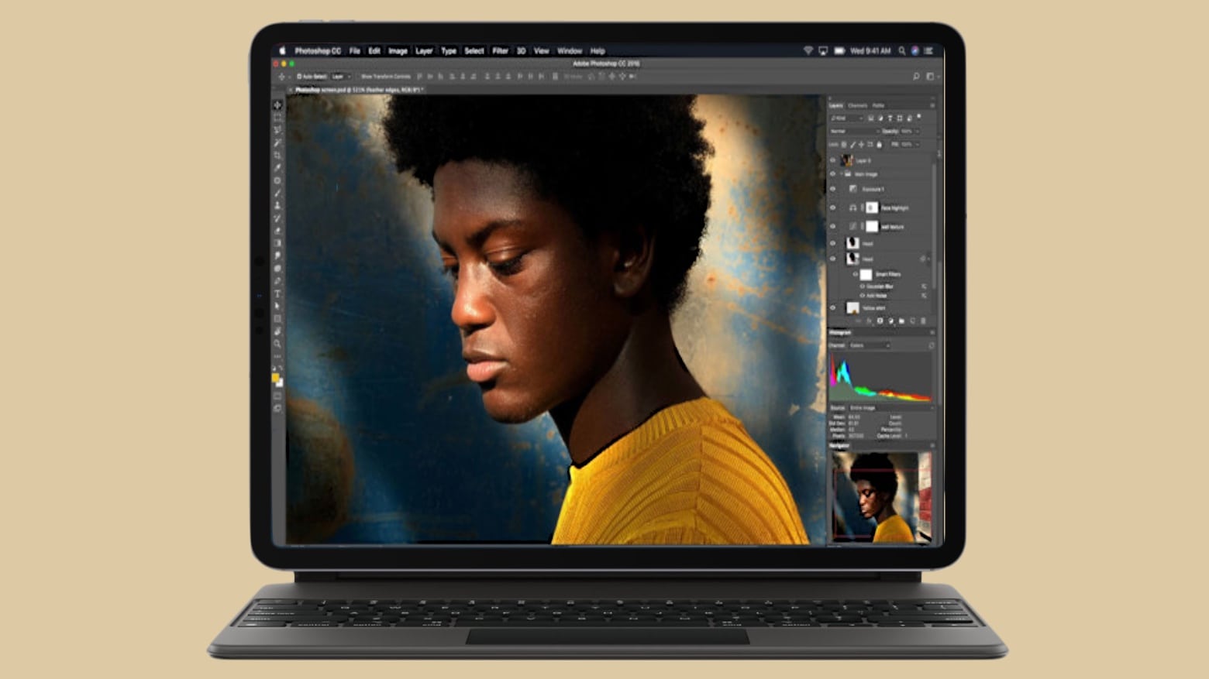Select the Exposure 1 adjustment layer

[876, 188]
